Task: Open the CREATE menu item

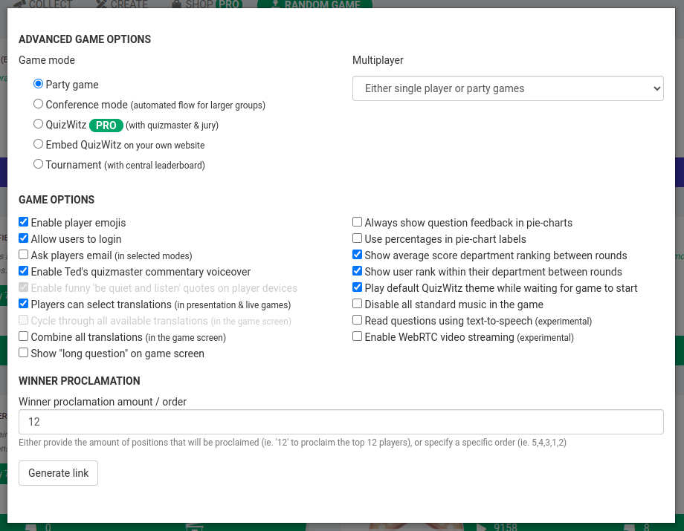Action: (128, 4)
